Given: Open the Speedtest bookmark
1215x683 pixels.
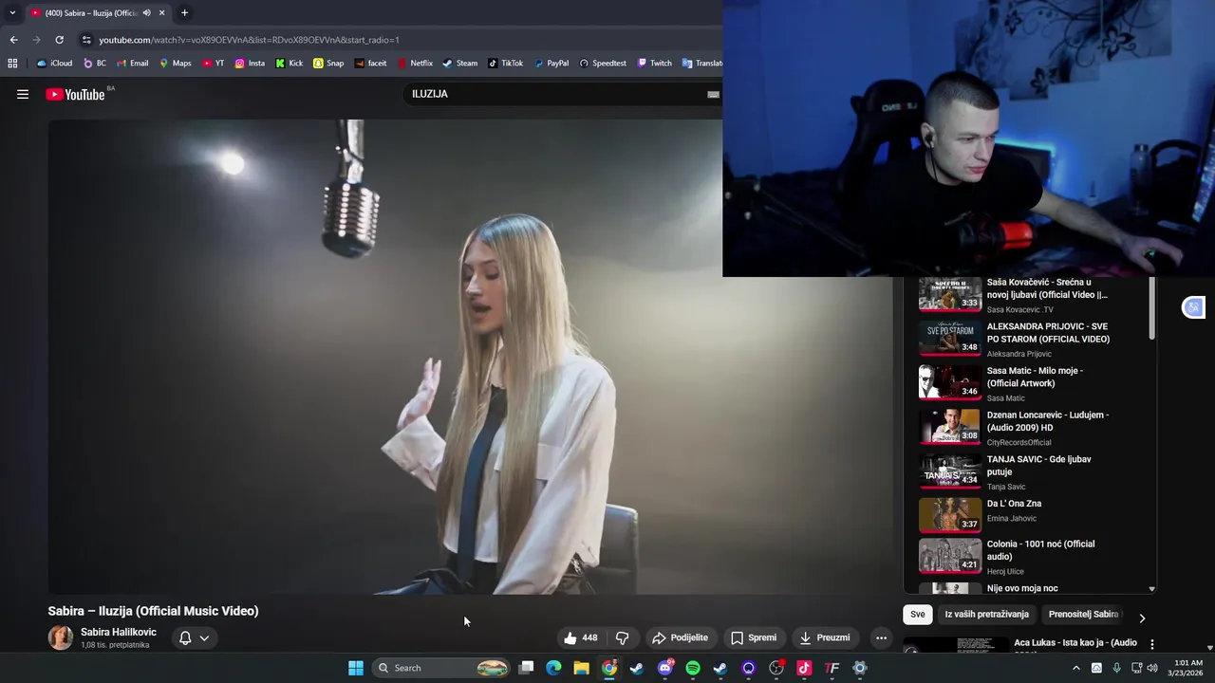Looking at the screenshot, I should (x=603, y=64).
